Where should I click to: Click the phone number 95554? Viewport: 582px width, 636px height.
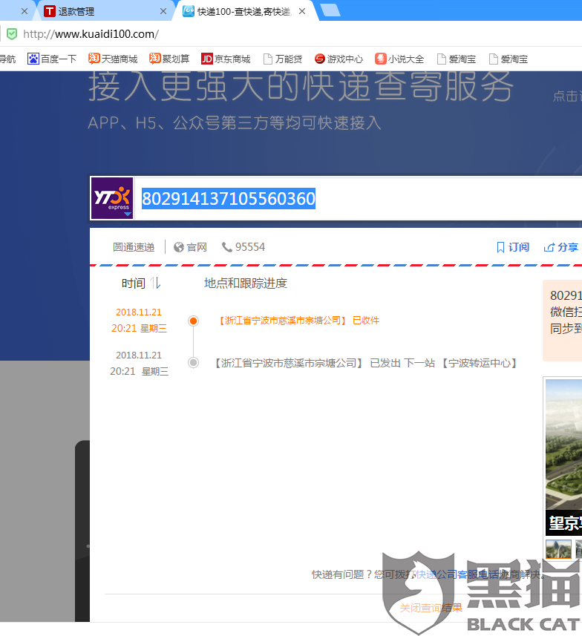click(250, 247)
